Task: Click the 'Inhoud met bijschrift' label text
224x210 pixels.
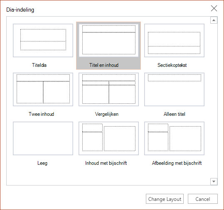Action: [x=106, y=163]
